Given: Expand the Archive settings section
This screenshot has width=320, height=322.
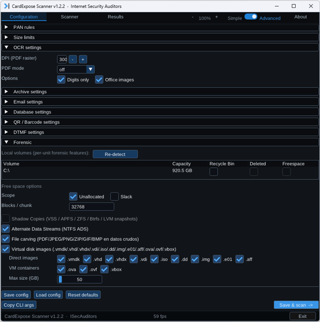Looking at the screenshot, I should [x=160, y=91].
